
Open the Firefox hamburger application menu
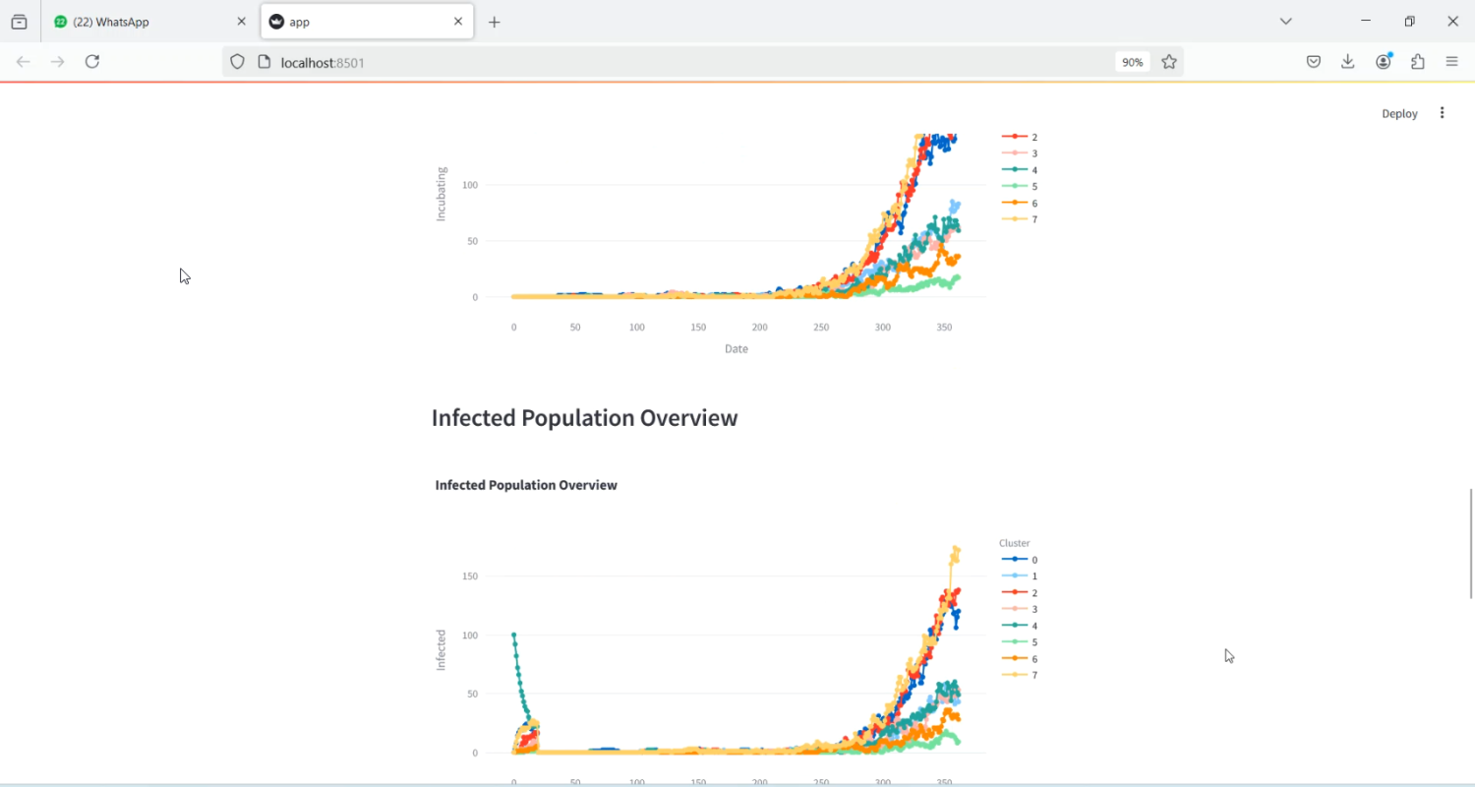1452,62
